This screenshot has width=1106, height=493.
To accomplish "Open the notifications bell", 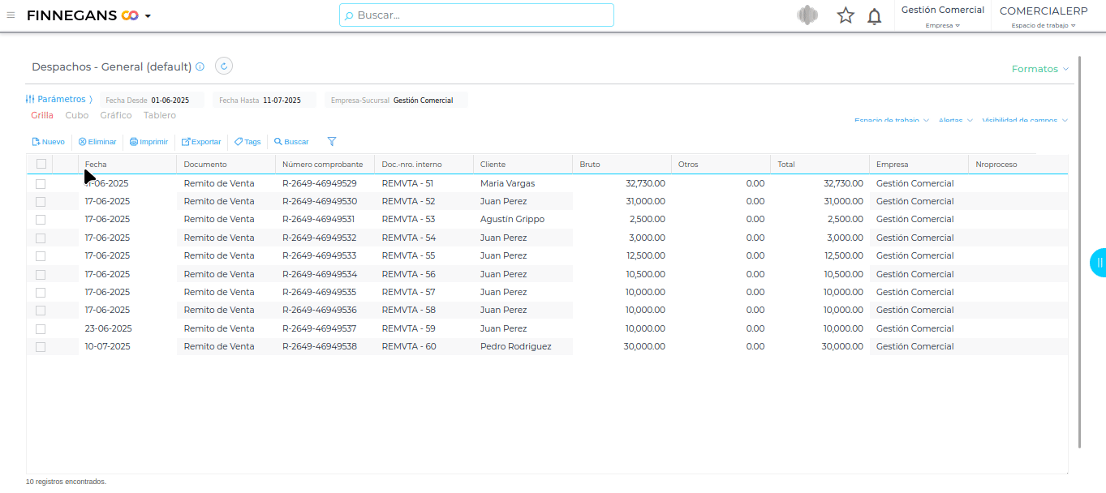I will (874, 16).
